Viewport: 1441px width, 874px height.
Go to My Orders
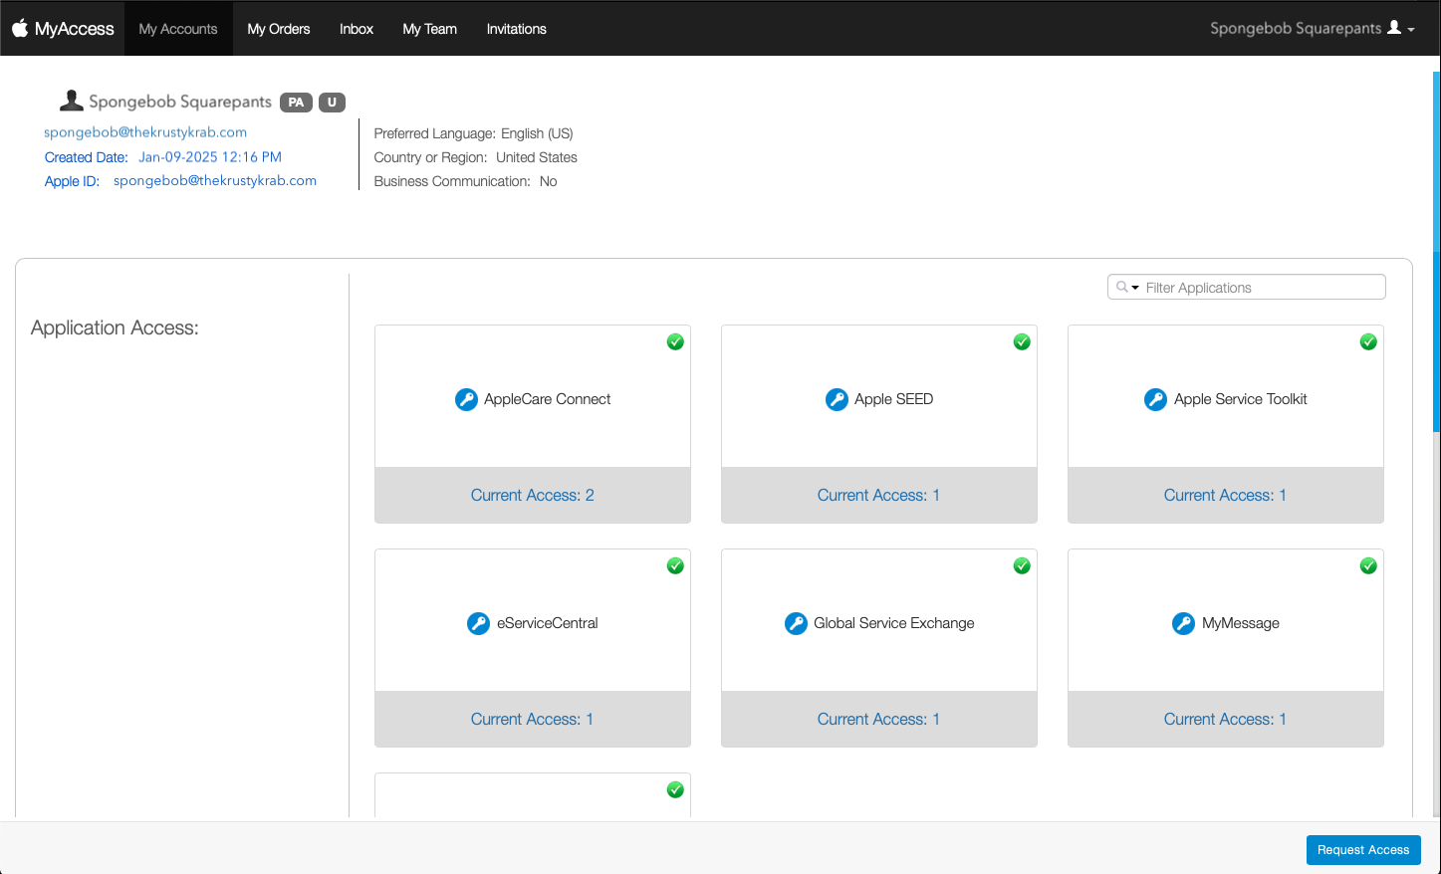279,29
